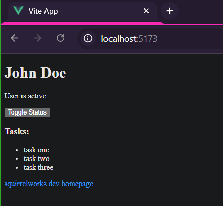Click the John Doe heading

tap(35, 73)
